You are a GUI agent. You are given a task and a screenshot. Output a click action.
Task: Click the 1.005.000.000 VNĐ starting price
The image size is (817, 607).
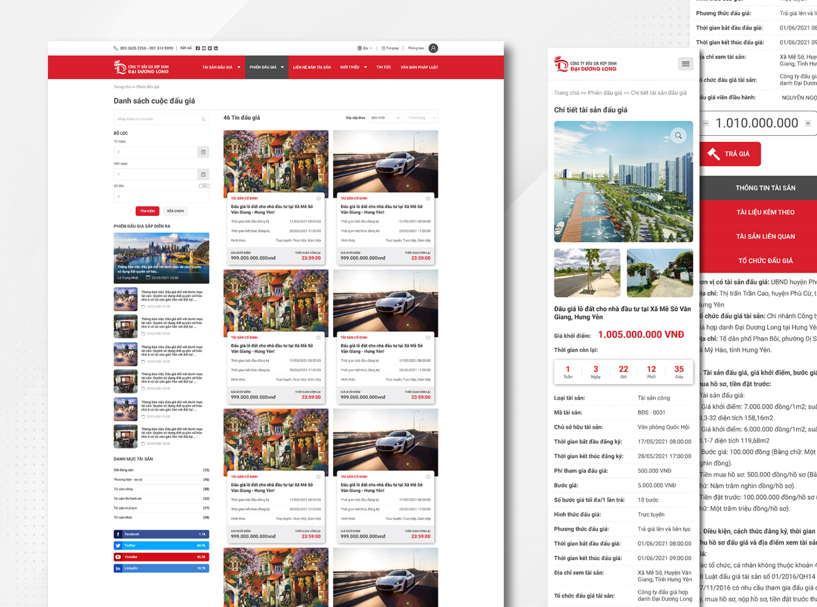point(641,335)
